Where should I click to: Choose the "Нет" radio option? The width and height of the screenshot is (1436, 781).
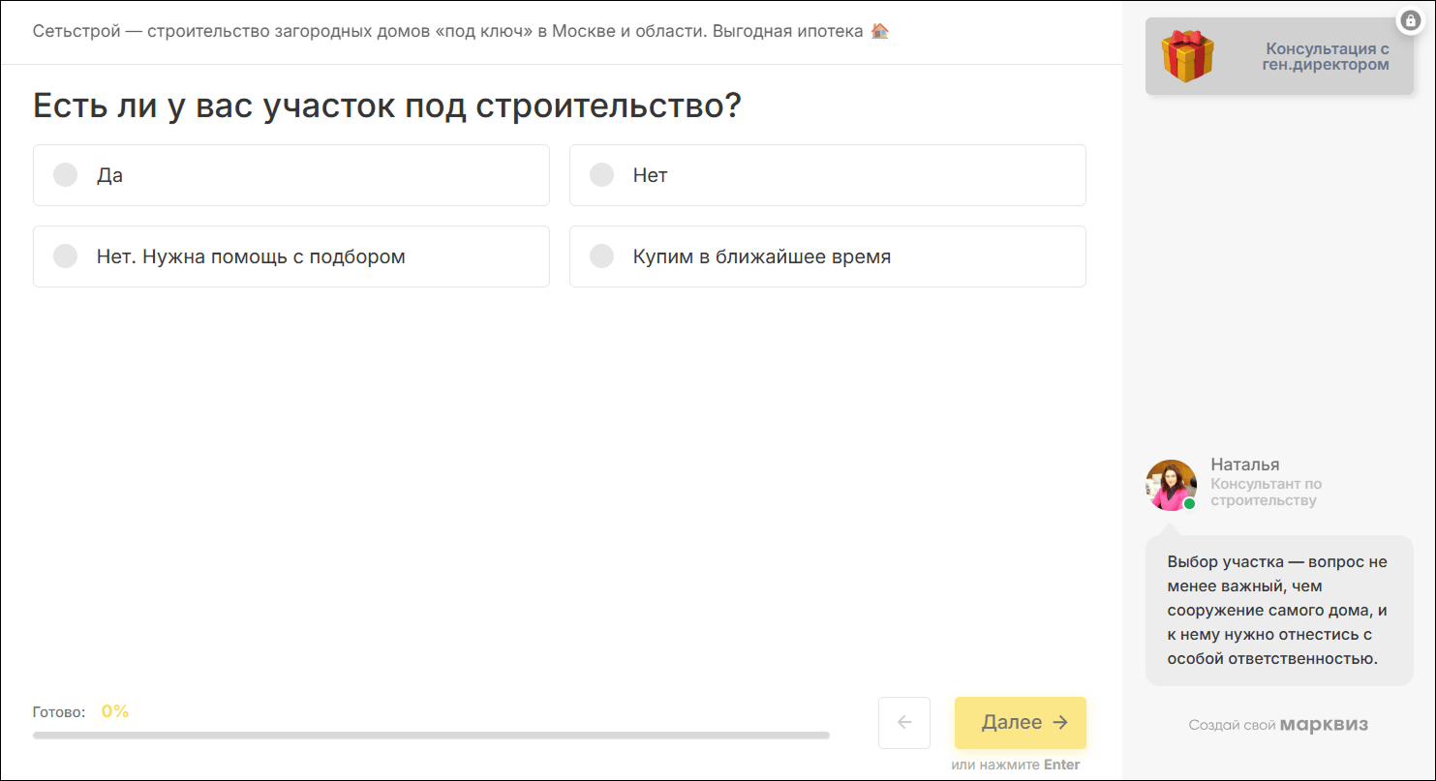pos(602,175)
